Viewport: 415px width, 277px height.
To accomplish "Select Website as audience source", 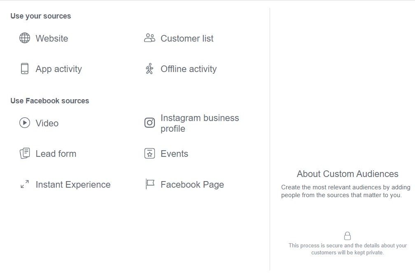I will (x=52, y=38).
